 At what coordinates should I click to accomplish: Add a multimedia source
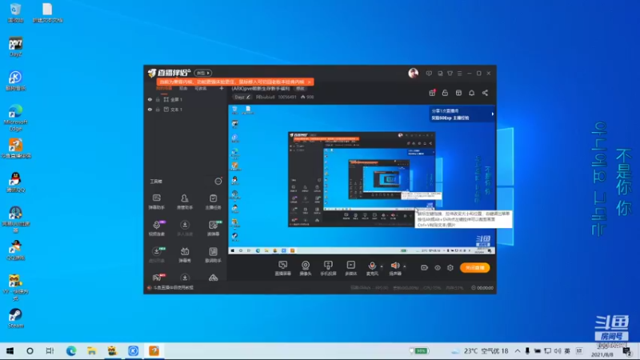(x=350, y=268)
